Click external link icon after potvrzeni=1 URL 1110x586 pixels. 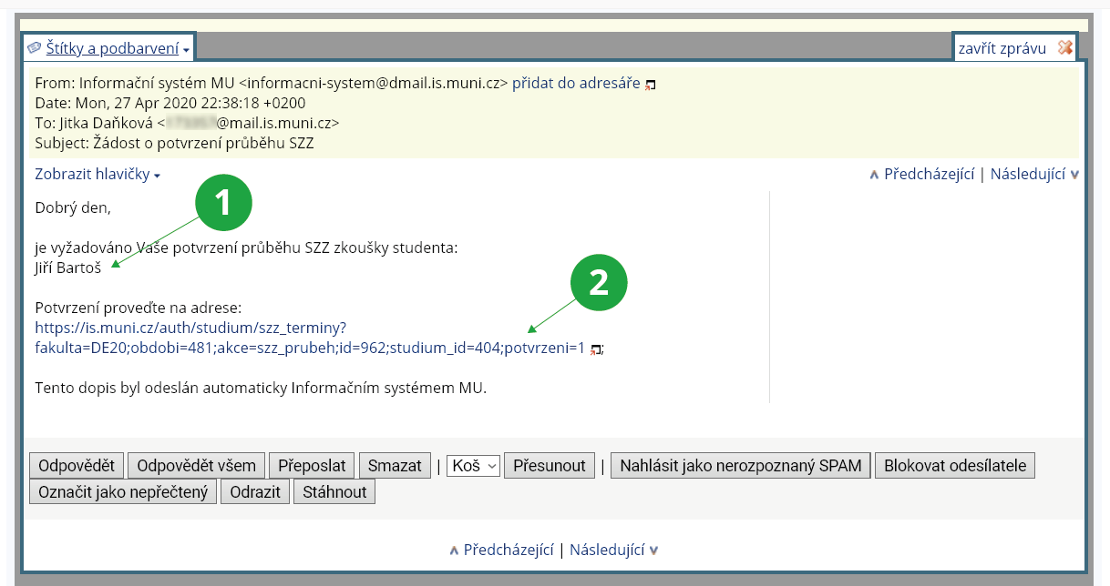tap(595, 349)
